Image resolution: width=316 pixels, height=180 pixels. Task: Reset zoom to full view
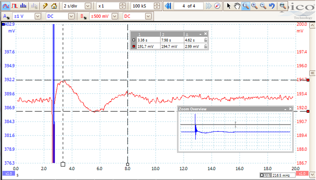tap(282, 6)
